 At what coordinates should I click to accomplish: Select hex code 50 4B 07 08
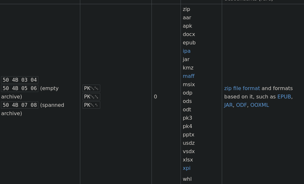click(x=20, y=105)
